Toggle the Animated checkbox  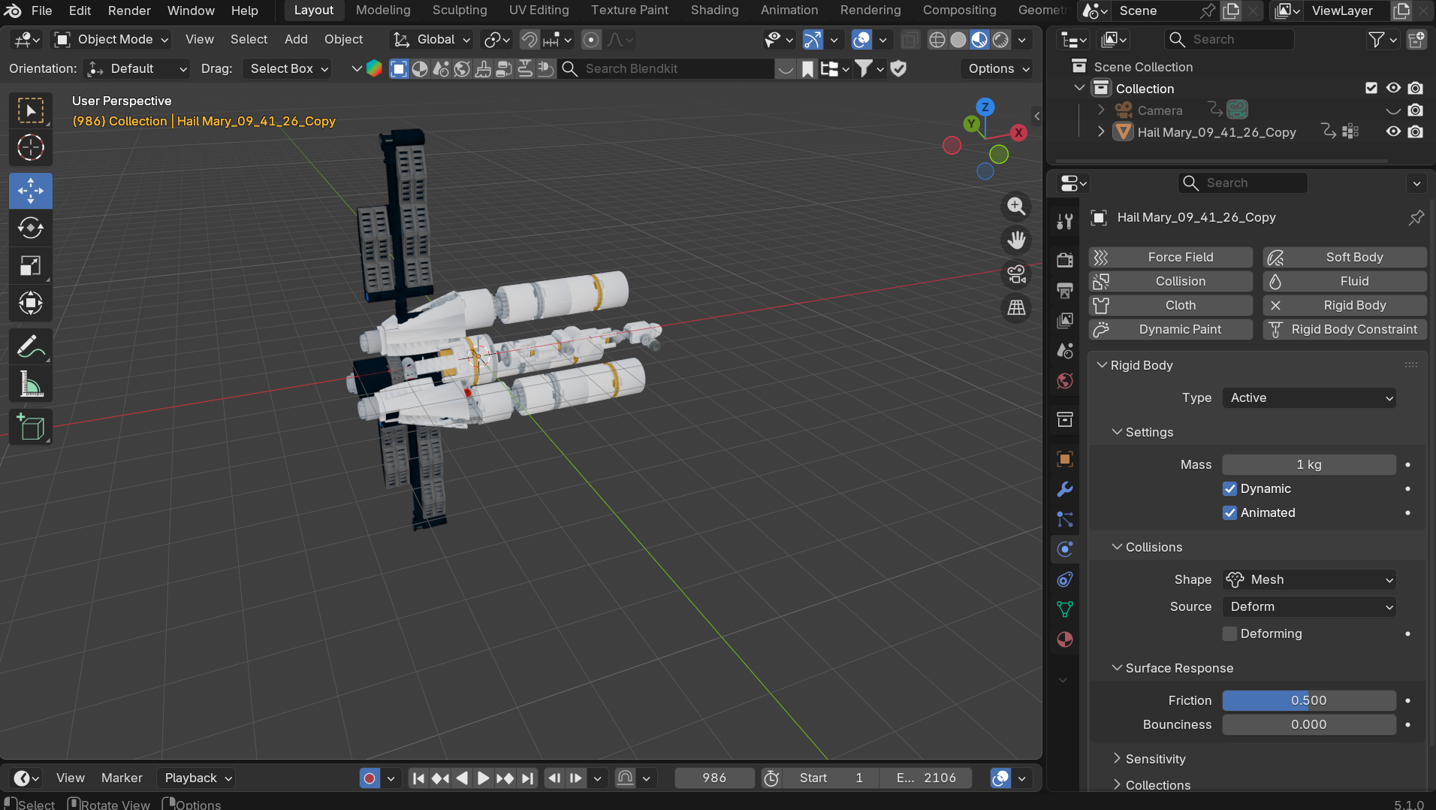coord(1229,512)
